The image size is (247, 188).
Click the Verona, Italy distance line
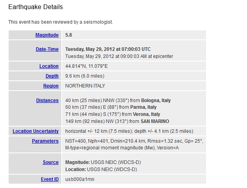[x=112, y=114]
